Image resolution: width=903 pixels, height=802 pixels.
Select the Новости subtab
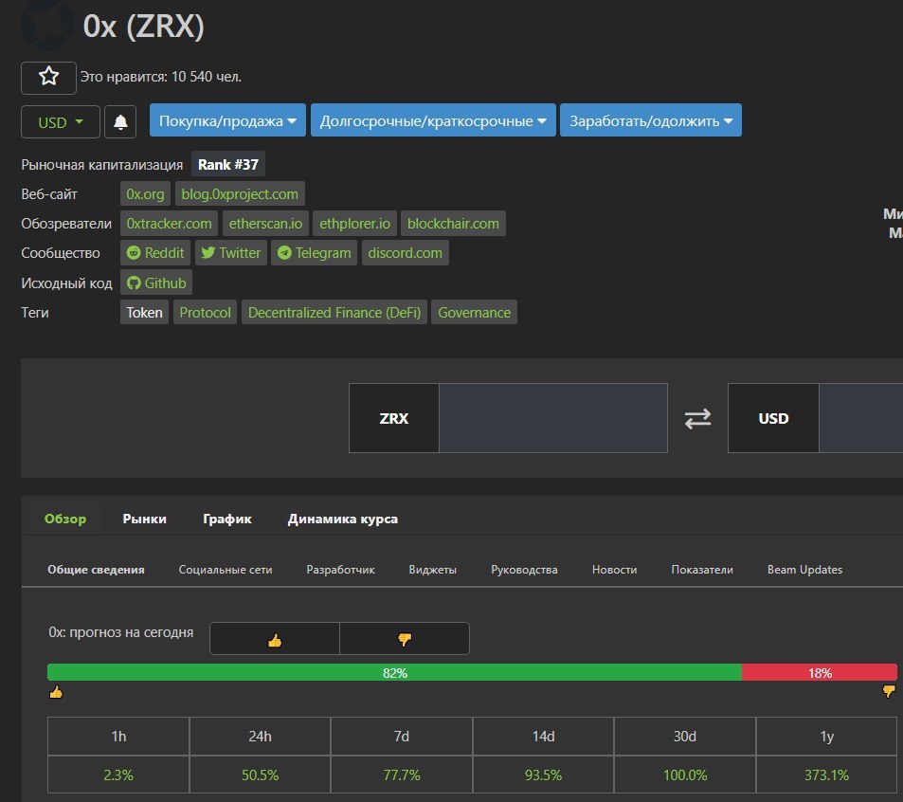point(615,569)
